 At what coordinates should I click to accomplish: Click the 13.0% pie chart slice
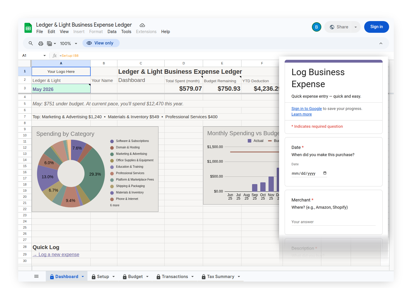(47, 177)
